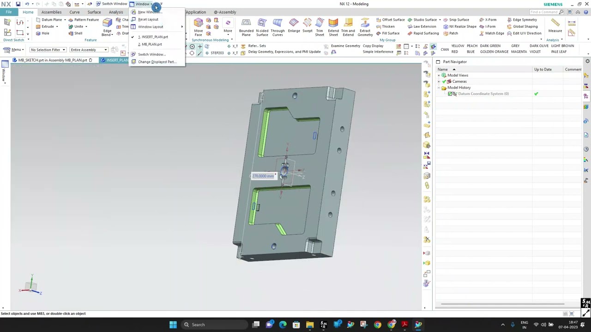This screenshot has height=332, width=591.
Task: Open the Window Layout submenu
Action: (x=157, y=27)
